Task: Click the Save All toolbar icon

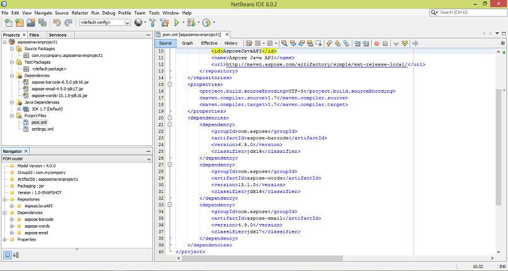Action: pyautogui.click(x=42, y=22)
